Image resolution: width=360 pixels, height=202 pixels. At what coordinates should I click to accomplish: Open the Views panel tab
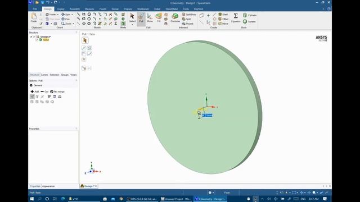point(74,75)
